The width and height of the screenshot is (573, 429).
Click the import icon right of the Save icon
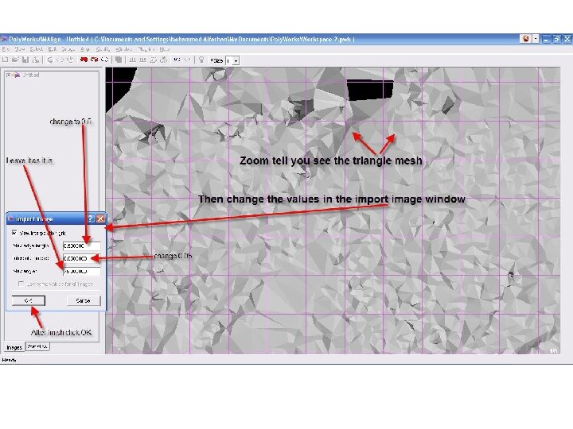pos(36,60)
